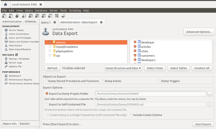Image resolution: width=216 pixels, height=129 pixels.
Task: Select Export to Self-Contained File
Action: [x=47, y=104]
